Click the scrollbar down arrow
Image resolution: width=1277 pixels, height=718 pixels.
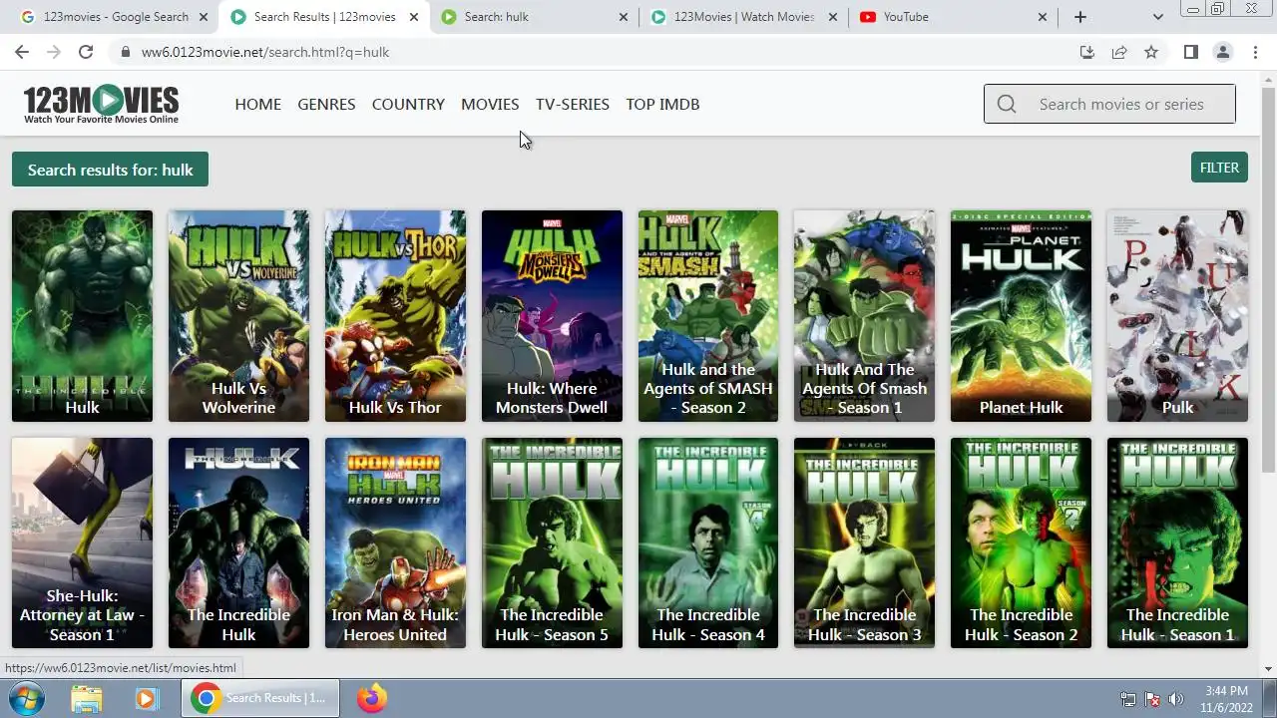click(1268, 668)
